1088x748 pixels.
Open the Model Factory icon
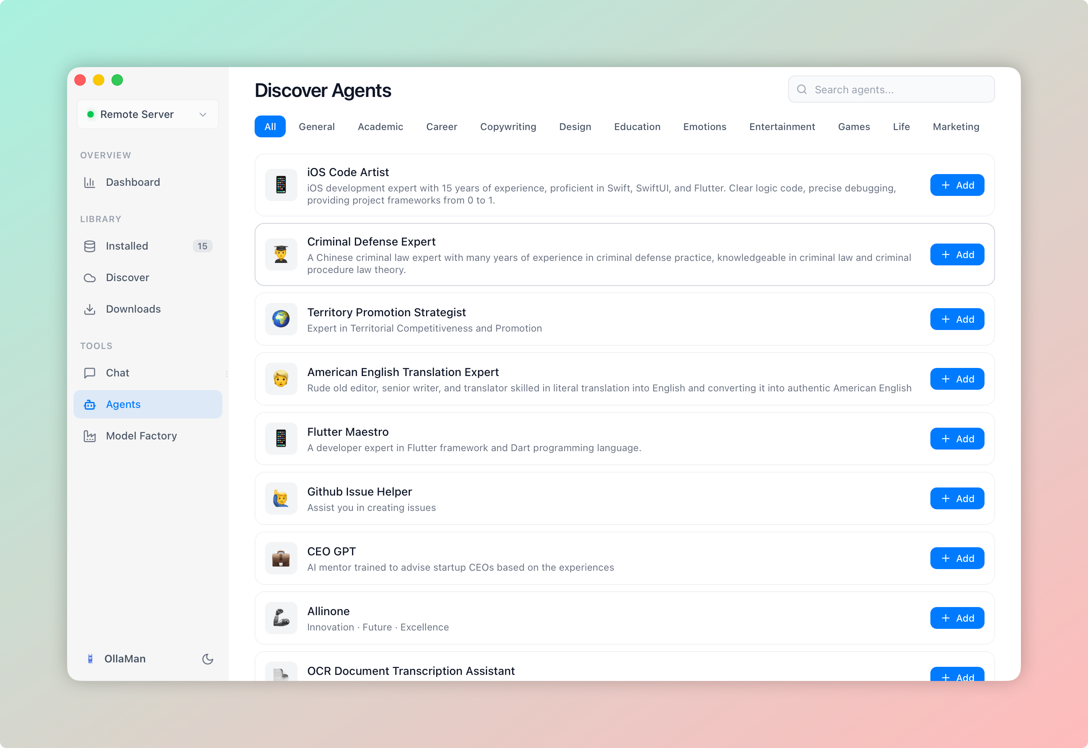(90, 436)
